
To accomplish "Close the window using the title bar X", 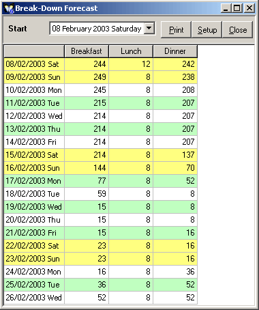I will [249, 8].
